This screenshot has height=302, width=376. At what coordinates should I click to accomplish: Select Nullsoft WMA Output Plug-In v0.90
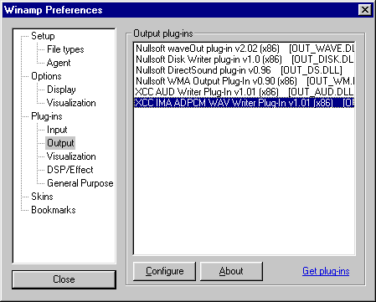(245, 81)
